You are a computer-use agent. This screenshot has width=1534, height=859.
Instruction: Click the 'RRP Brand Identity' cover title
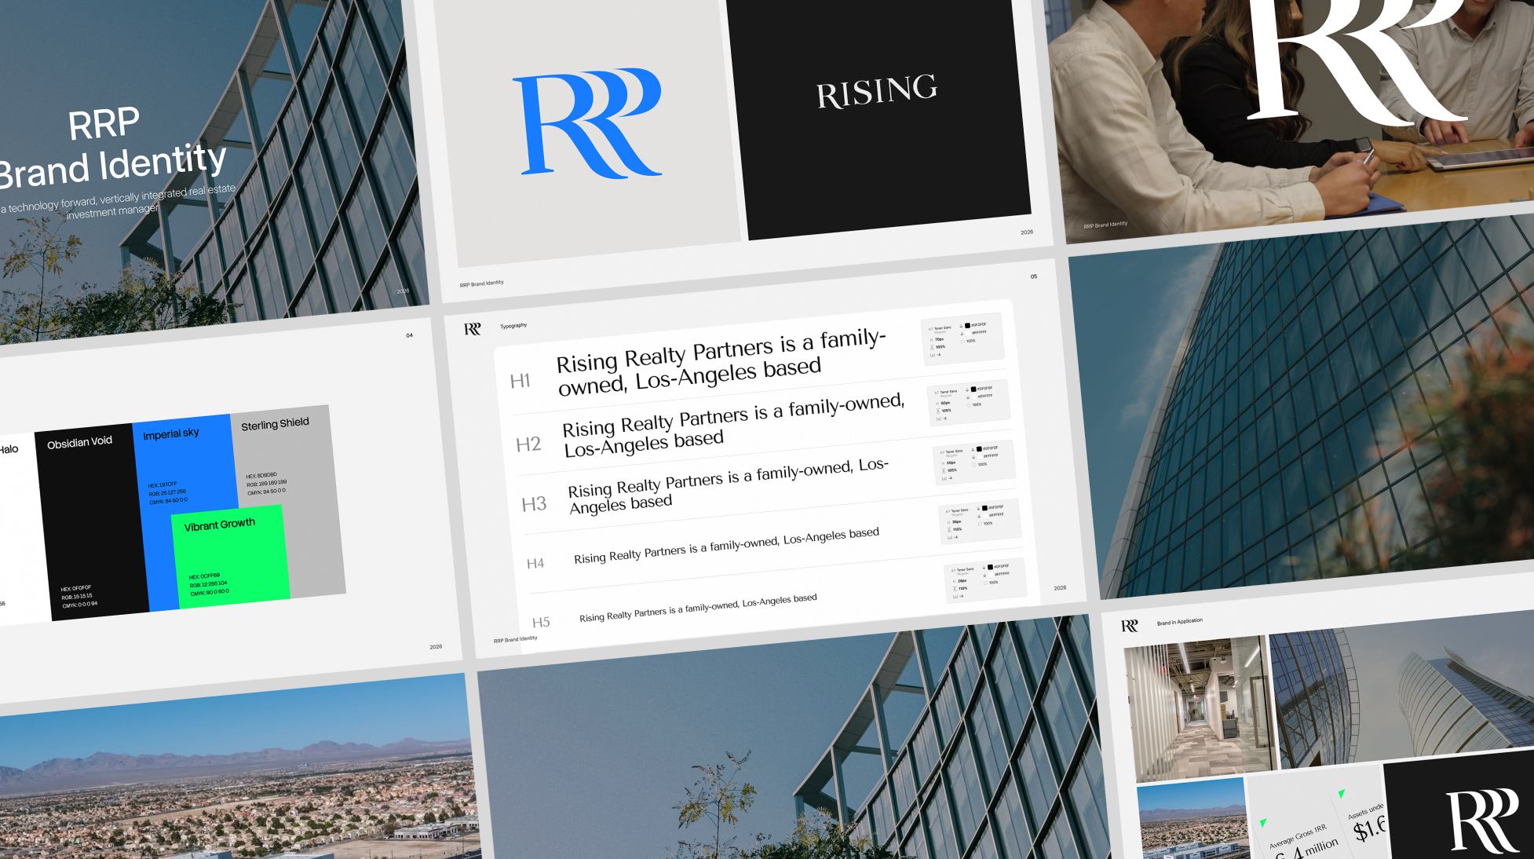coord(111,149)
